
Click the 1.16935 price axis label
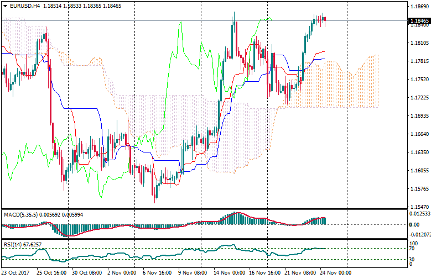[419, 116]
